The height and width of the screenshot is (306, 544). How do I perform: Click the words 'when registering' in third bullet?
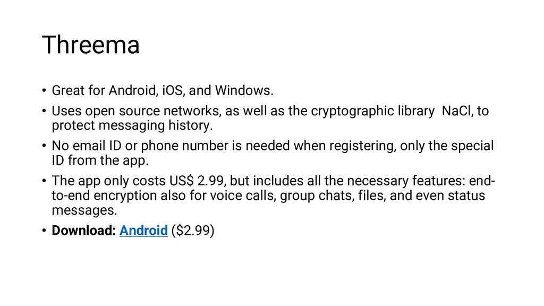point(345,146)
